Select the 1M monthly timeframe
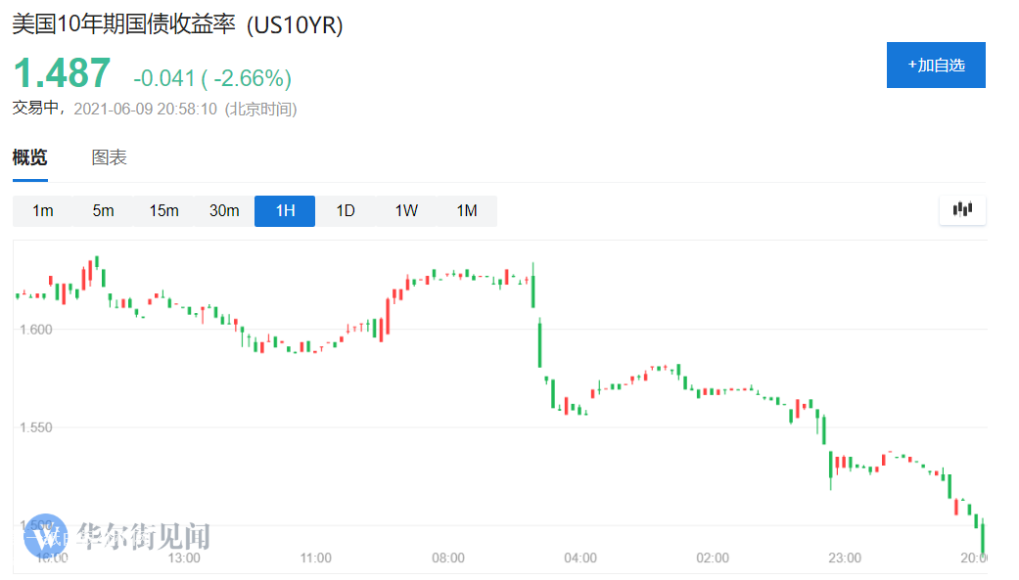This screenshot has height=580, width=1019. [x=467, y=211]
